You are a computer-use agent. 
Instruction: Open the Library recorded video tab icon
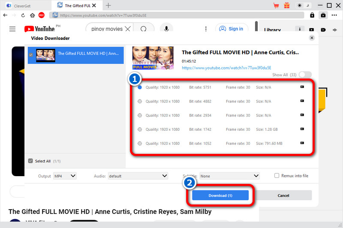[323, 30]
